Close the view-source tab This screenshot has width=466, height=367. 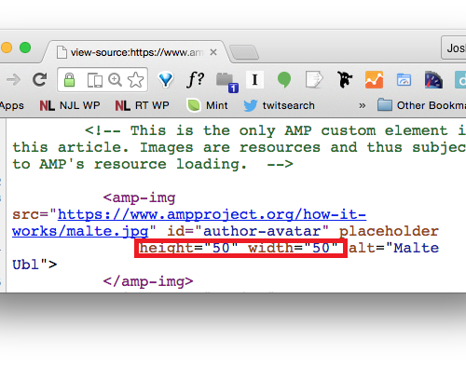(213, 52)
